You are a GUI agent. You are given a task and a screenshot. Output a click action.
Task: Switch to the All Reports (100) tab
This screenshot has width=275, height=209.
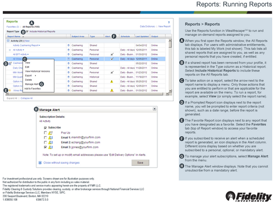(x=31, y=27)
